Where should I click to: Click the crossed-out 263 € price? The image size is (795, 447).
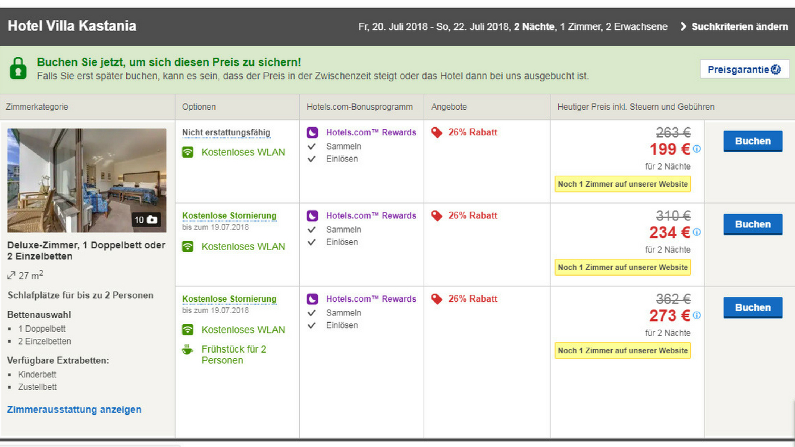(673, 132)
